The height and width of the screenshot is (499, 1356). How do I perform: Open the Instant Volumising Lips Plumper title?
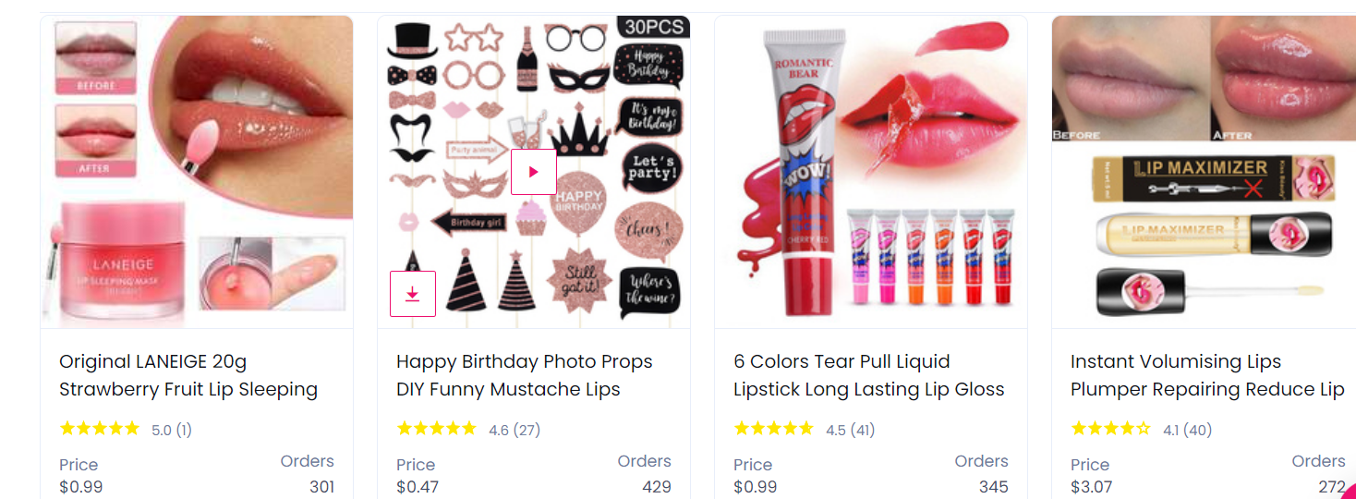tap(1207, 375)
